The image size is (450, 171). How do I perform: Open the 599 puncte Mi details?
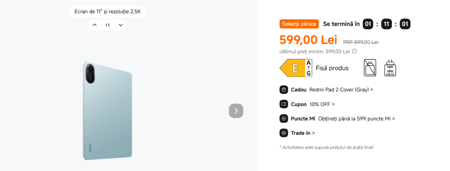[x=356, y=119]
